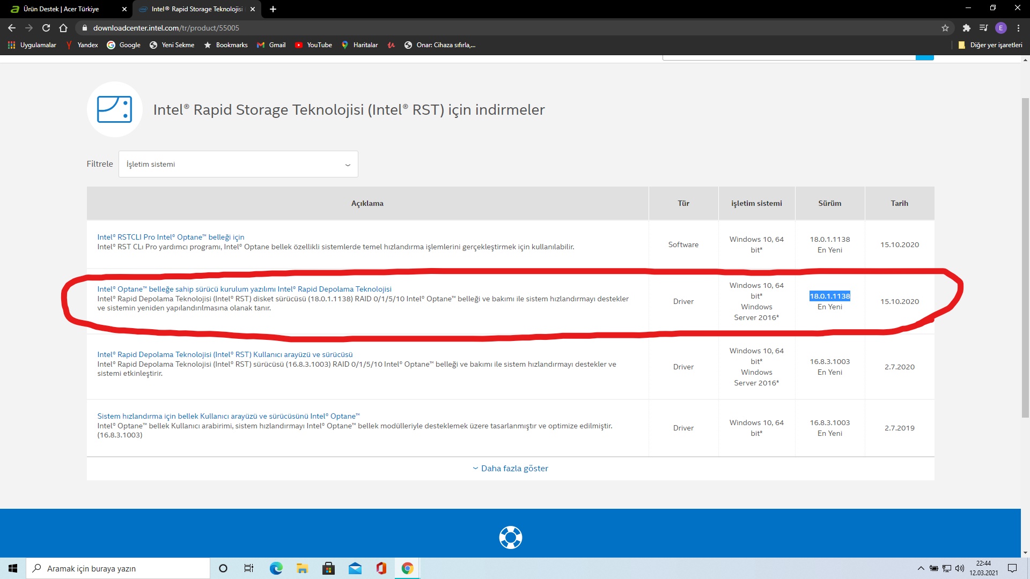Open Intel RSTCLI Pro Optane download link

[x=171, y=237]
